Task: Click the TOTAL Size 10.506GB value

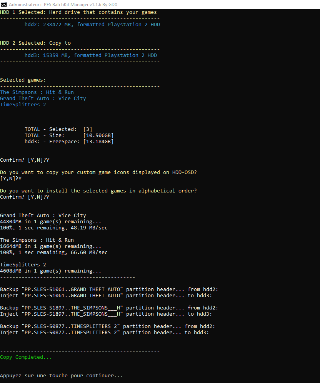Action: click(98, 135)
